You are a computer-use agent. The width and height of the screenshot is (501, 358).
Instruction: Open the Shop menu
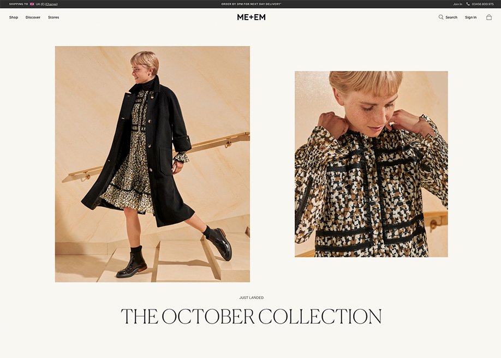[x=14, y=17]
